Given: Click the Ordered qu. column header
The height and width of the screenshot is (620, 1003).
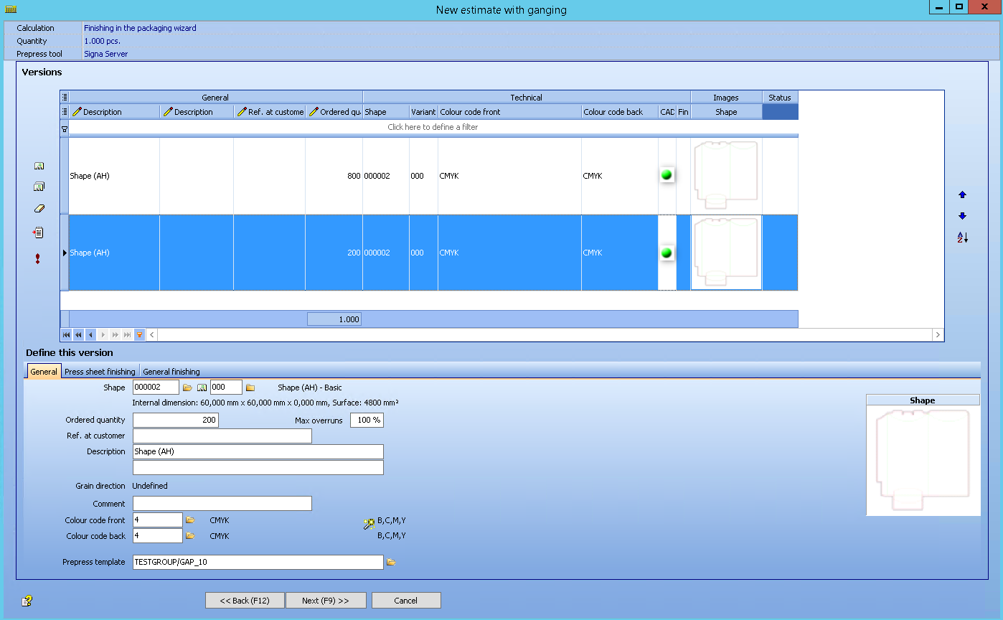Looking at the screenshot, I should click(x=334, y=112).
